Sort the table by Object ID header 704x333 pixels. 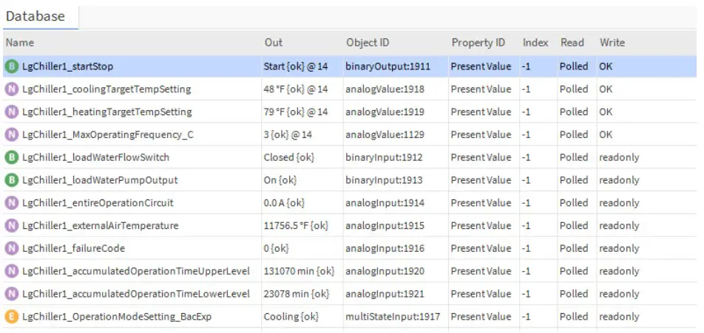[x=368, y=43]
